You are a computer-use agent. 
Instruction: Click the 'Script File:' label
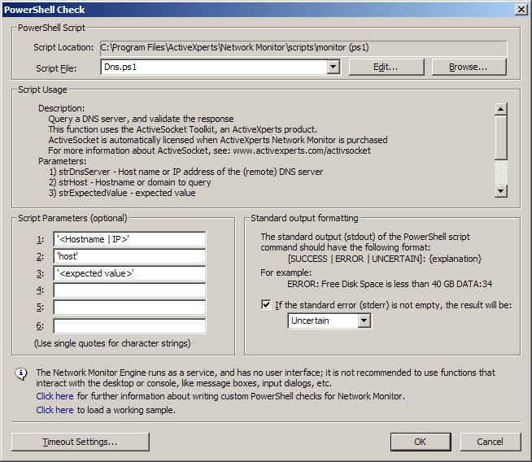pos(56,68)
